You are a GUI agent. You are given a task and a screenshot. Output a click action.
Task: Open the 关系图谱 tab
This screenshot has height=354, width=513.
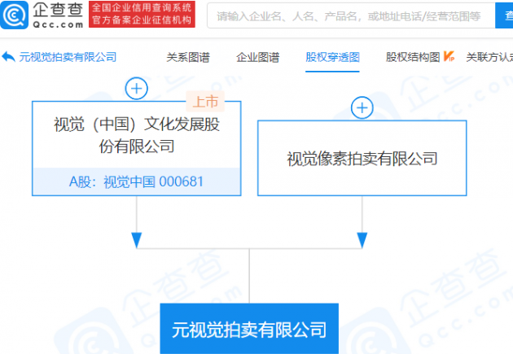(188, 58)
